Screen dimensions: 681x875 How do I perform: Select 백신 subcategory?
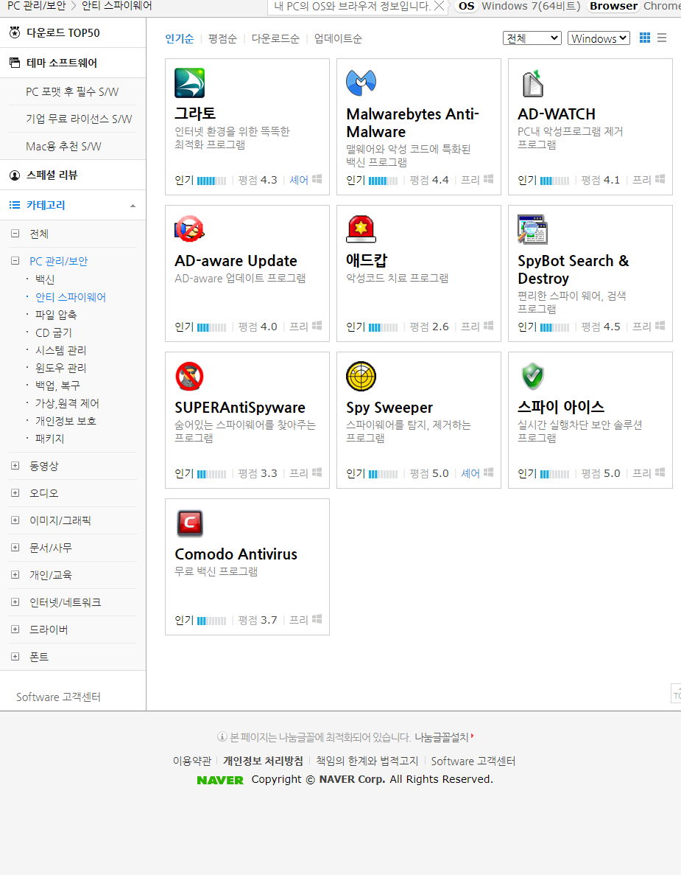tap(45, 279)
